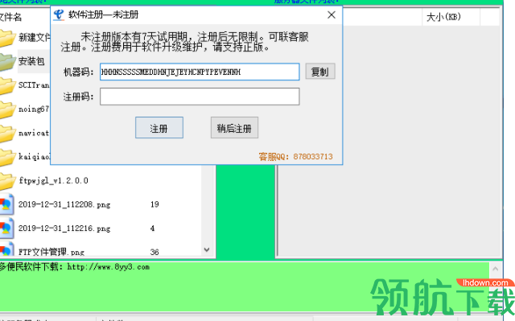Select the 安装包 folder name

(x=31, y=61)
